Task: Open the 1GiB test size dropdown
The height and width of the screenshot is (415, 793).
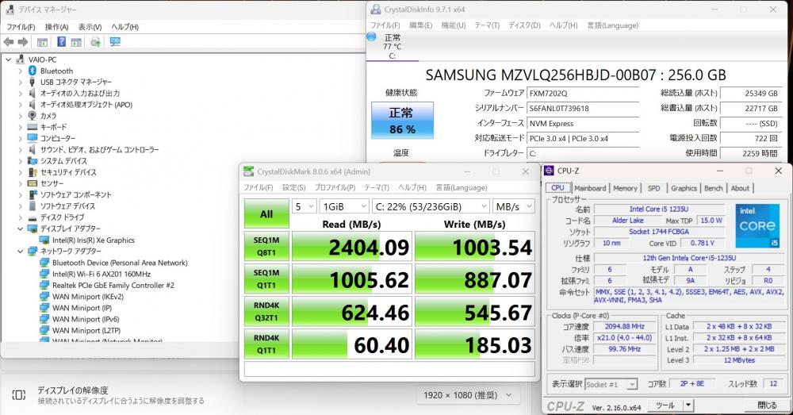Action: 344,206
